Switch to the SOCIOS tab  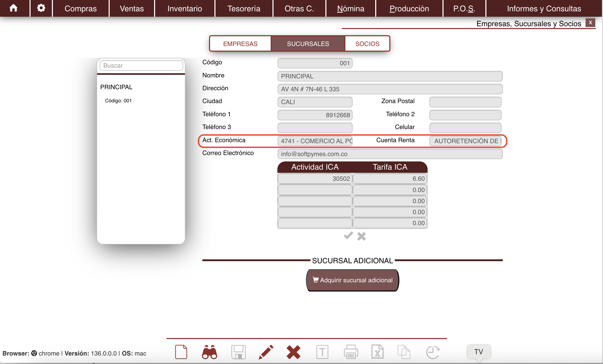367,44
